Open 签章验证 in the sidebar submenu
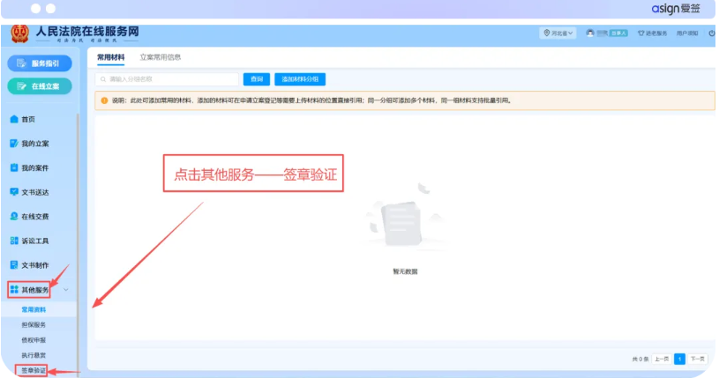Image resolution: width=719 pixels, height=378 pixels. [34, 370]
